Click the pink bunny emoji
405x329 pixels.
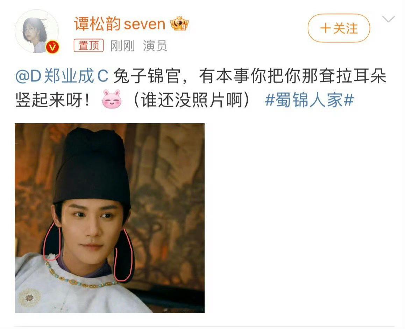112,99
